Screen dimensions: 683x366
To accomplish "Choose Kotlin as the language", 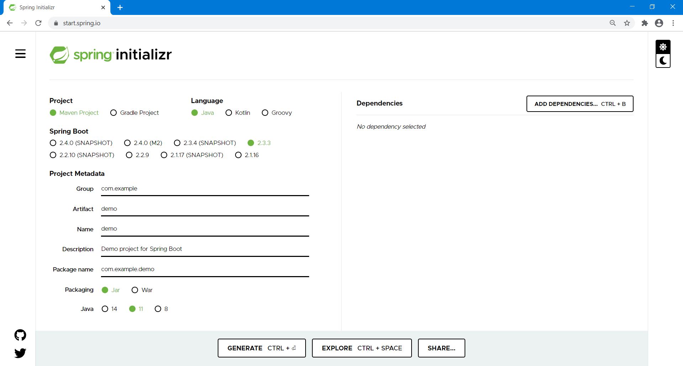I will click(229, 113).
